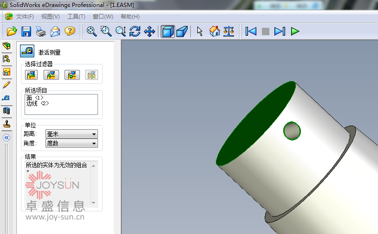Click the Open file folder icon
Screen dimensions: 378x234
point(12,31)
